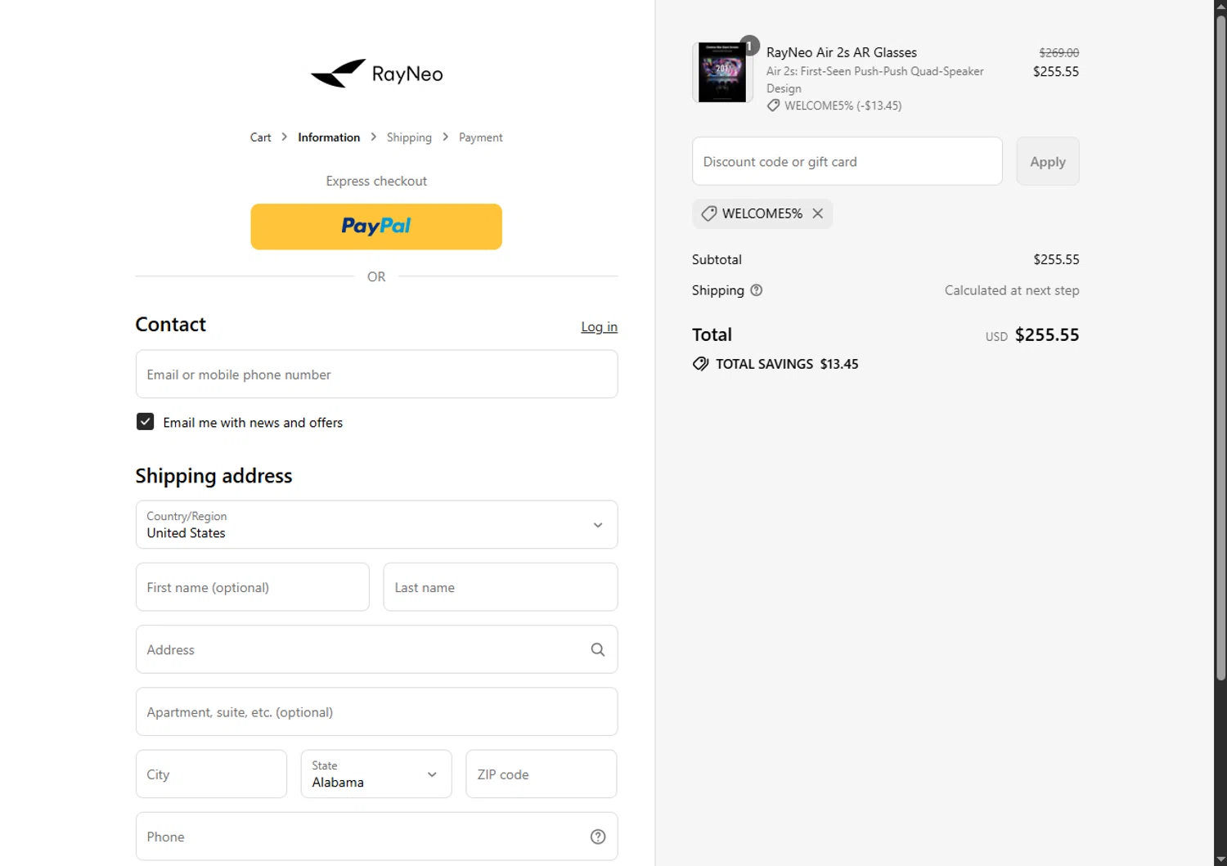Focus the Email or mobile phone number field
The height and width of the screenshot is (866, 1227).
click(376, 375)
